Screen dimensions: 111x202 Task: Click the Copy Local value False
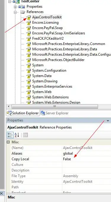tap(67, 159)
